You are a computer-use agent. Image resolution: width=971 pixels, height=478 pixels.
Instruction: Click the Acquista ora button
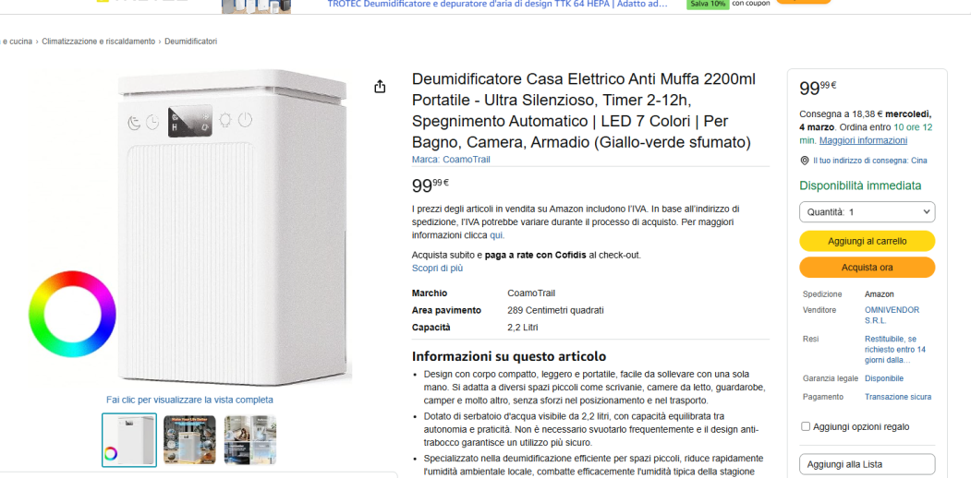coord(867,268)
